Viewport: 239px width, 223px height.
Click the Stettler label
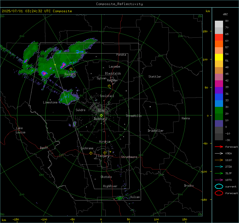[x=155, y=77]
